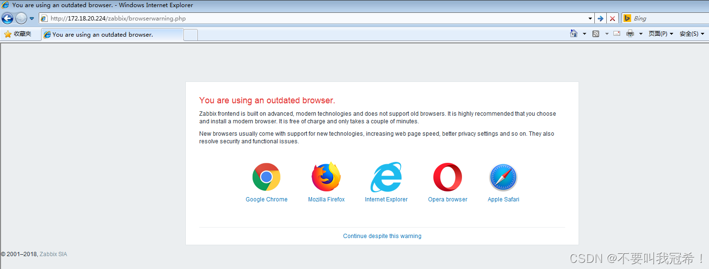Viewport: 709px width, 269px height.
Task: Open the Internet Explorer text link
Action: (386, 199)
